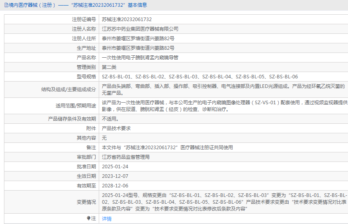Select the 附件 value 产品技术要求
The height and width of the screenshot is (224, 348).
[116, 129]
